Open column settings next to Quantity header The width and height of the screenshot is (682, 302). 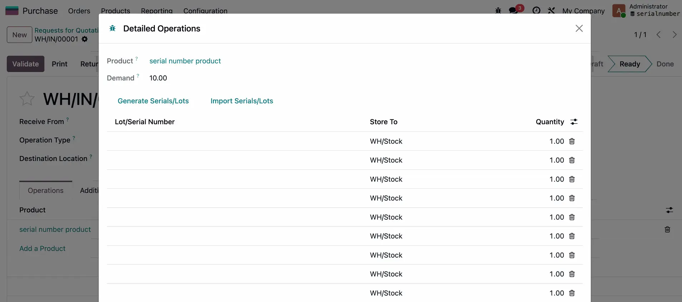[x=574, y=122]
